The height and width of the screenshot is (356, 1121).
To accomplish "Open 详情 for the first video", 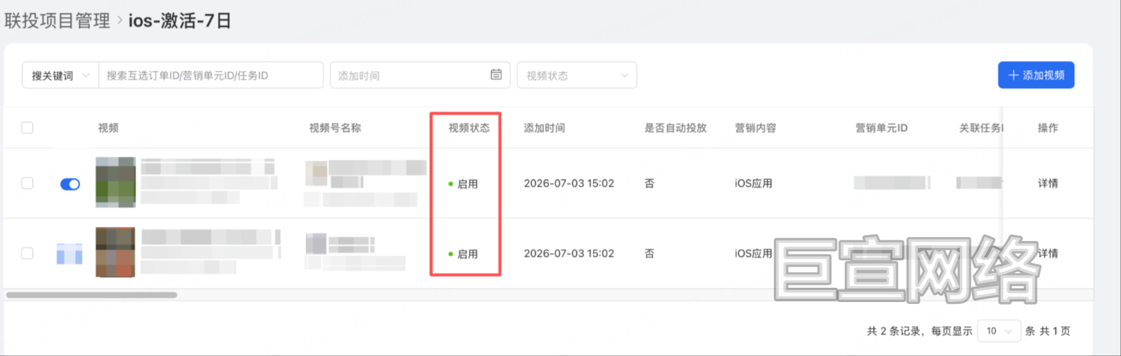I will point(1048,183).
